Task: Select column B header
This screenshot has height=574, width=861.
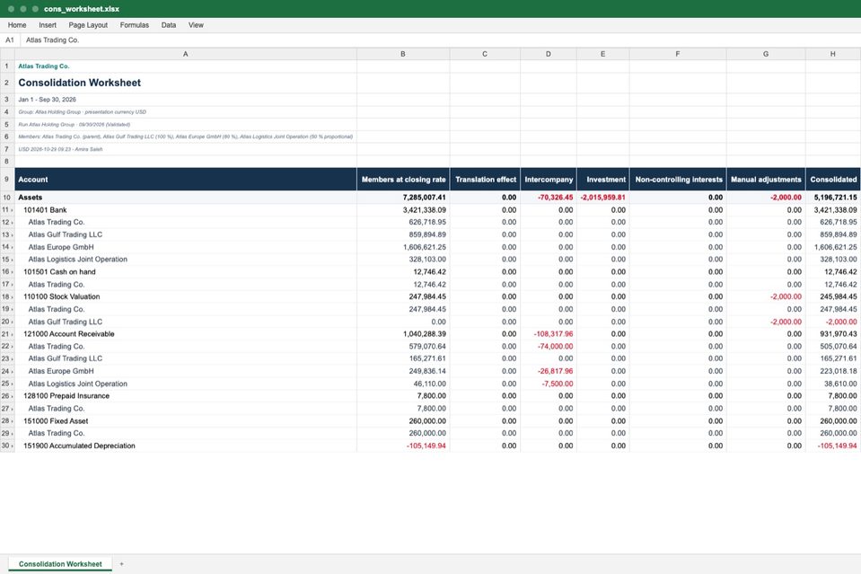Action: point(403,54)
